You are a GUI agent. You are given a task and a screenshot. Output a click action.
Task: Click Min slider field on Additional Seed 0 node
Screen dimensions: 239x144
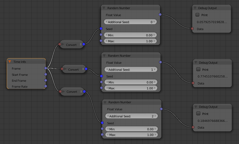coord(130,35)
